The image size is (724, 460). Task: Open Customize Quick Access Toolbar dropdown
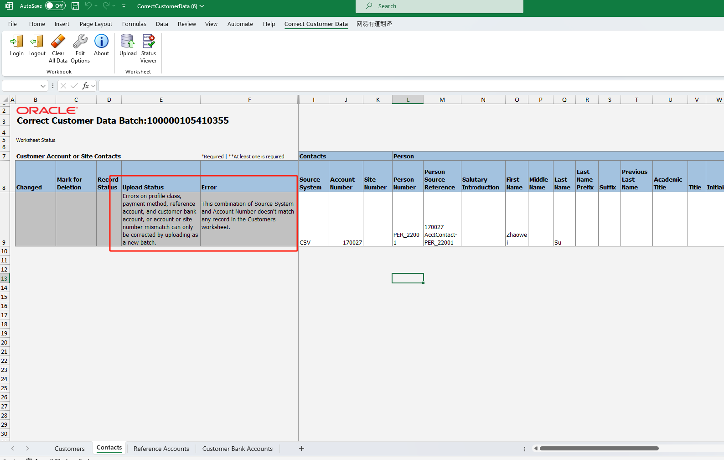(x=124, y=6)
